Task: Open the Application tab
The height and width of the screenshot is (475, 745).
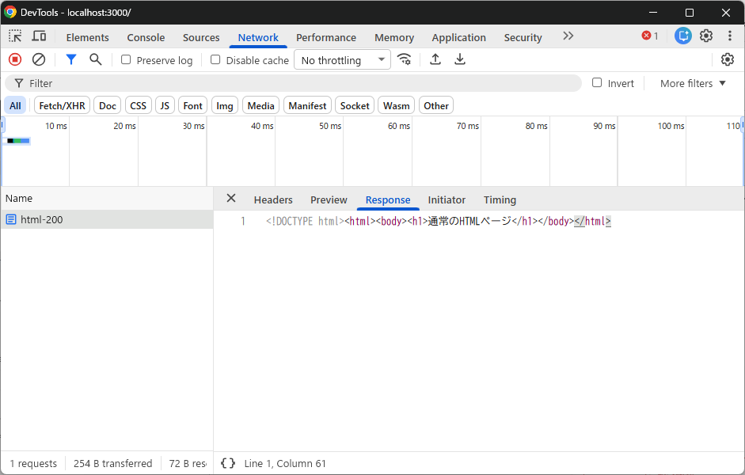Action: click(458, 37)
